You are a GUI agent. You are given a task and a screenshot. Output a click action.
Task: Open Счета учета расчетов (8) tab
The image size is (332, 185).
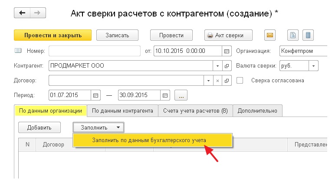pyautogui.click(x=195, y=111)
